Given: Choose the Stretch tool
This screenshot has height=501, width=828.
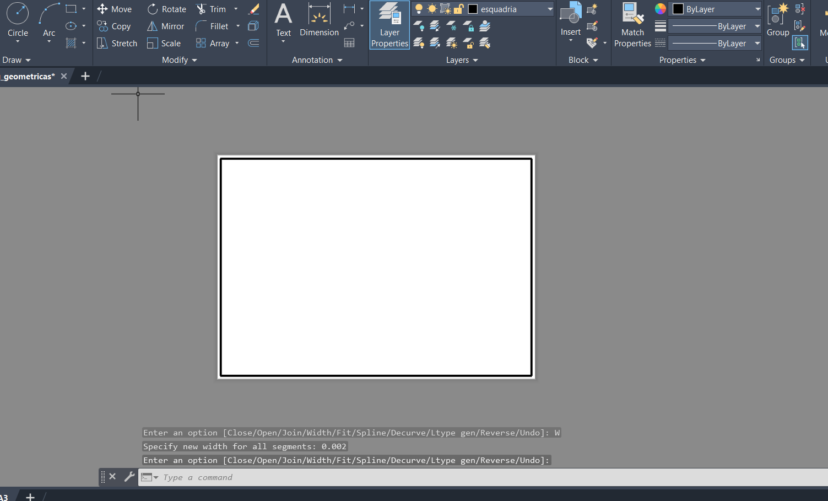Looking at the screenshot, I should [117, 44].
